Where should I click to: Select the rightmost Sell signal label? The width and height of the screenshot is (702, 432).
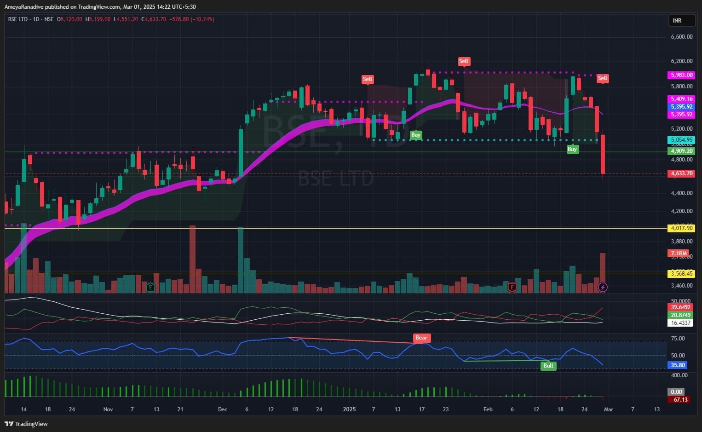[602, 78]
